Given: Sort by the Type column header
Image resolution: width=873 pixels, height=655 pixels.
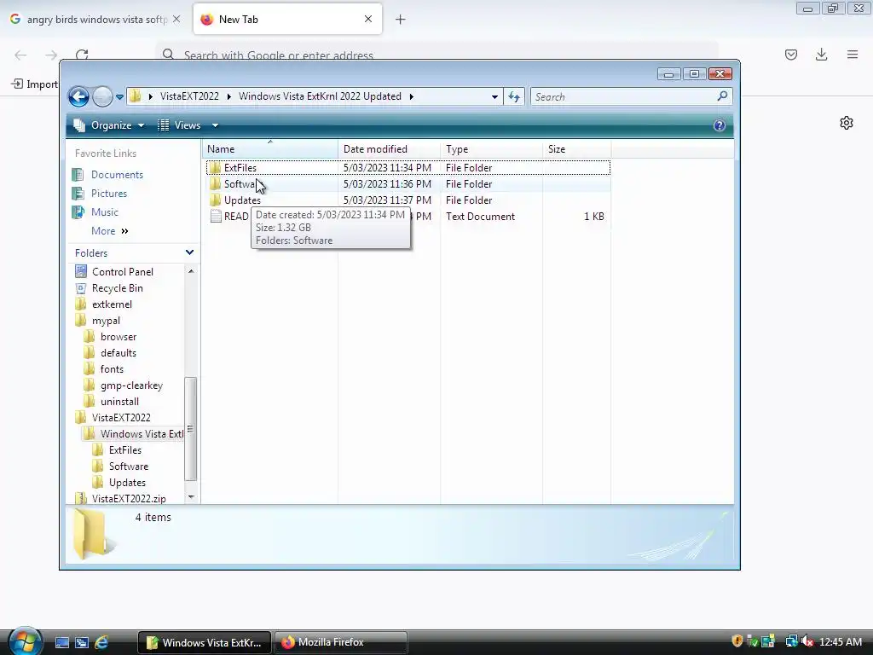Looking at the screenshot, I should (492, 149).
